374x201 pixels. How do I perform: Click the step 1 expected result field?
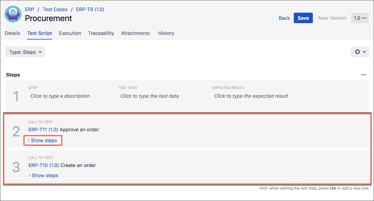251,96
